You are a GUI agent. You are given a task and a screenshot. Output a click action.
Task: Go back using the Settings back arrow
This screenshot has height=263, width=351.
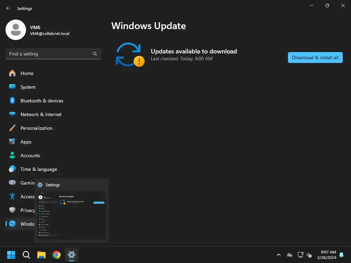[8, 8]
